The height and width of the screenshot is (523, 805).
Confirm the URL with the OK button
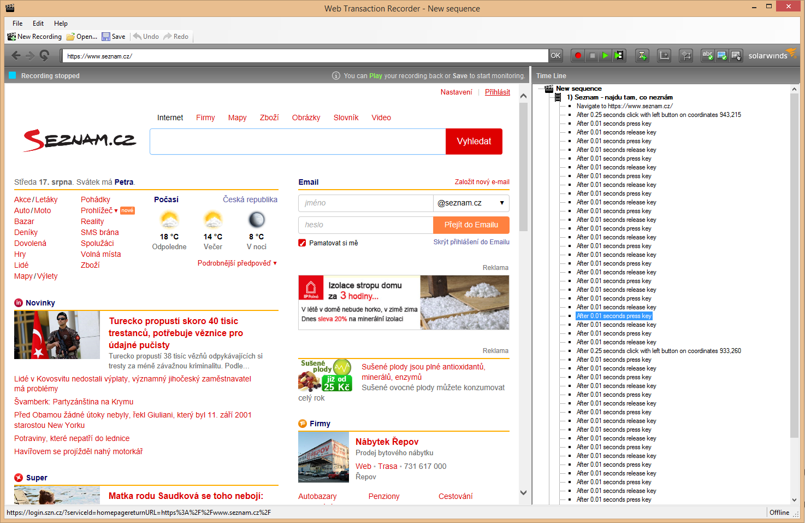click(555, 56)
